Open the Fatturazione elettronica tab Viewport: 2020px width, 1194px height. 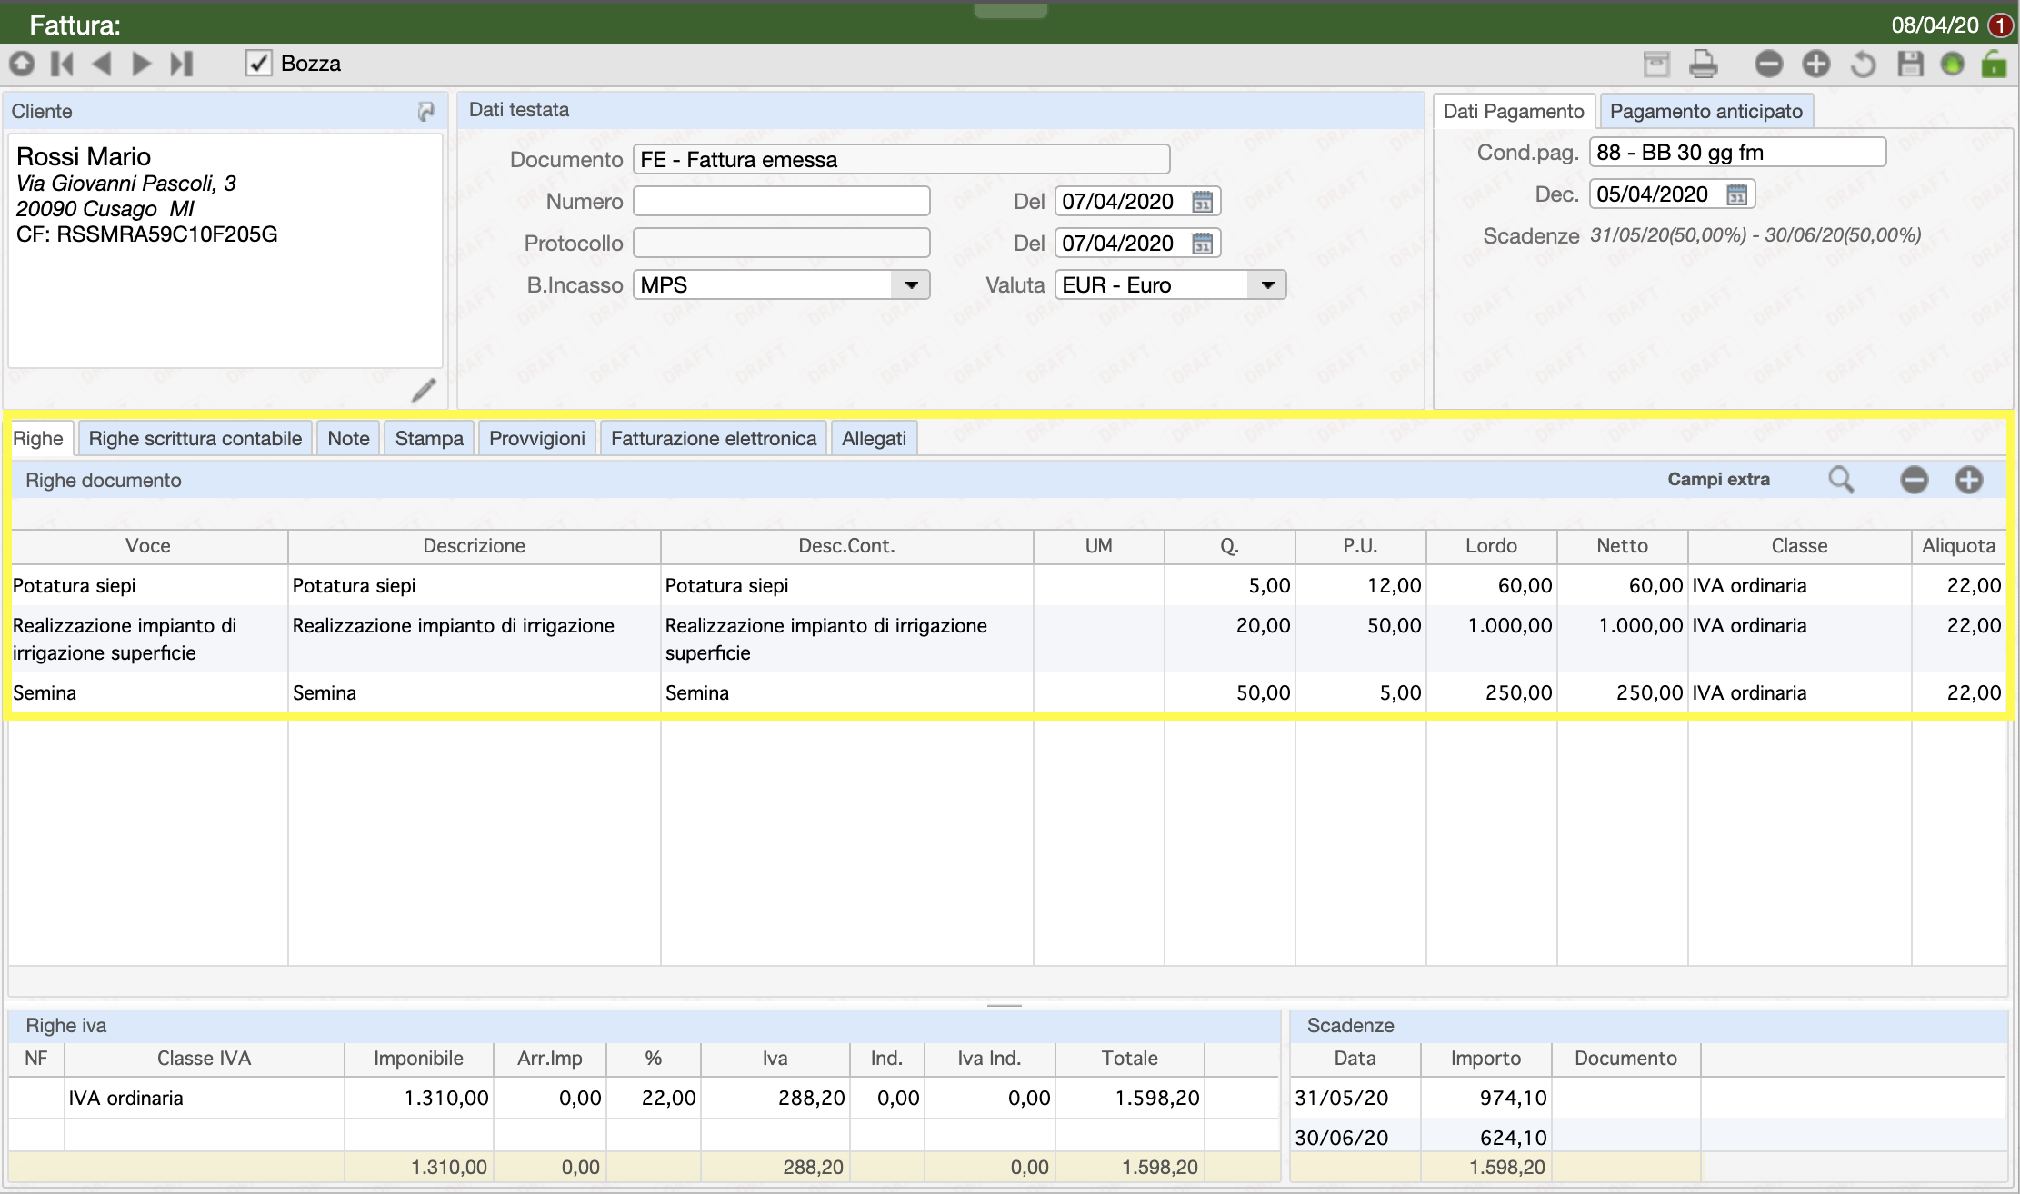[x=714, y=439]
